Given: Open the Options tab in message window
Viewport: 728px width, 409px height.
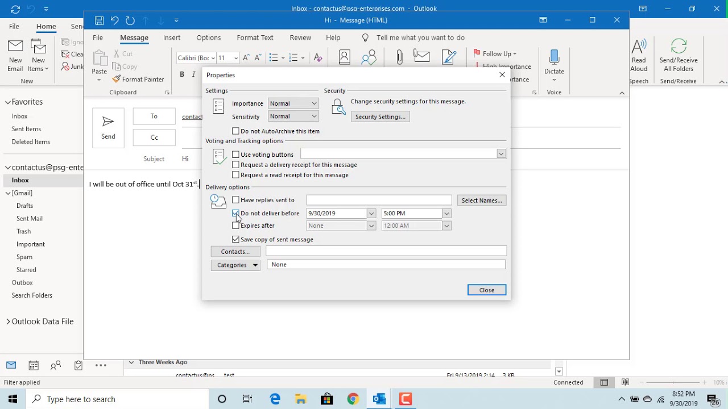Looking at the screenshot, I should point(209,37).
